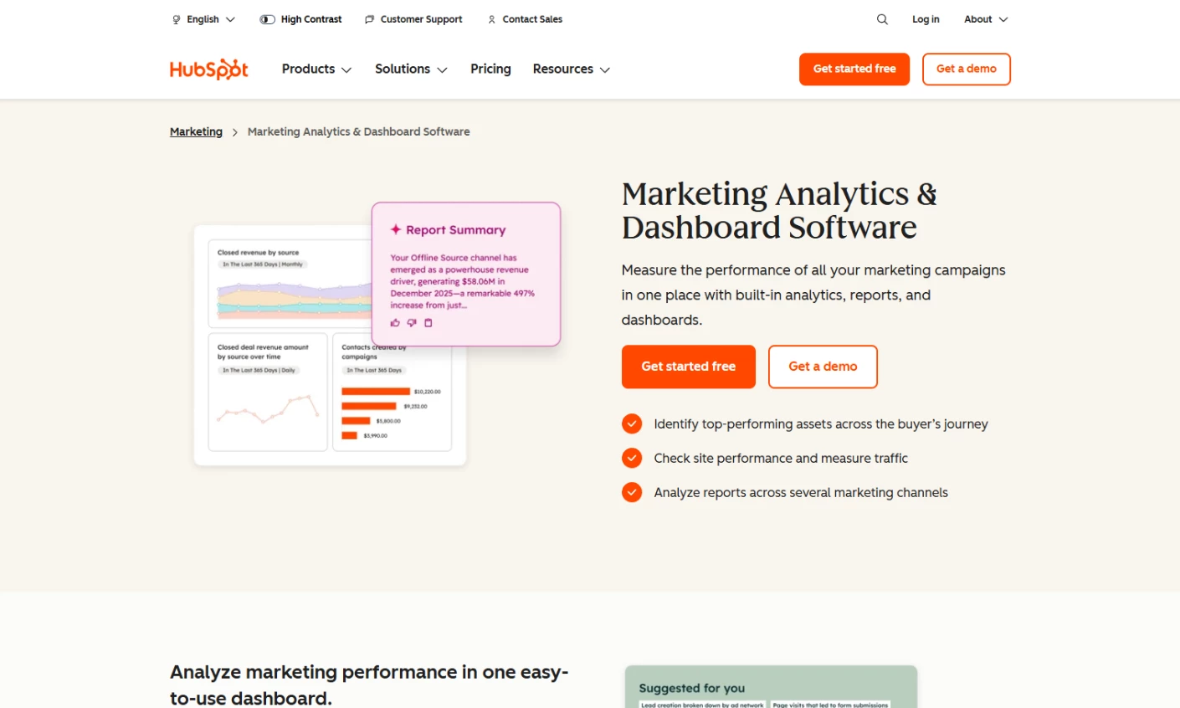Click the Contact Sales person icon

[x=491, y=19]
